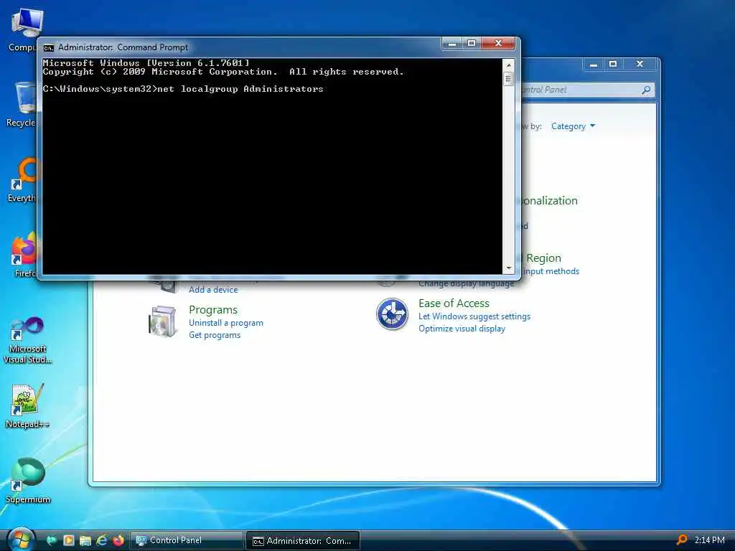The image size is (735, 551).
Task: Switch to Administrator Command Prompt taskbar button
Action: (x=303, y=541)
